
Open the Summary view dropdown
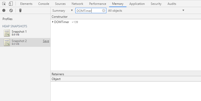63,11
